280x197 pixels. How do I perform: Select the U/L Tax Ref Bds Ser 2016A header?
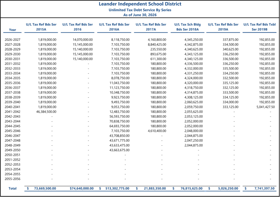[x=114, y=27]
